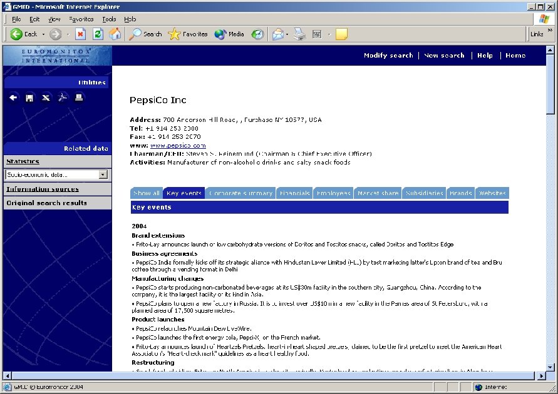Edit the page with Microsoft Word

[318, 34]
